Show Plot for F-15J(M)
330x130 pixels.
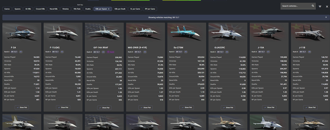63,107
